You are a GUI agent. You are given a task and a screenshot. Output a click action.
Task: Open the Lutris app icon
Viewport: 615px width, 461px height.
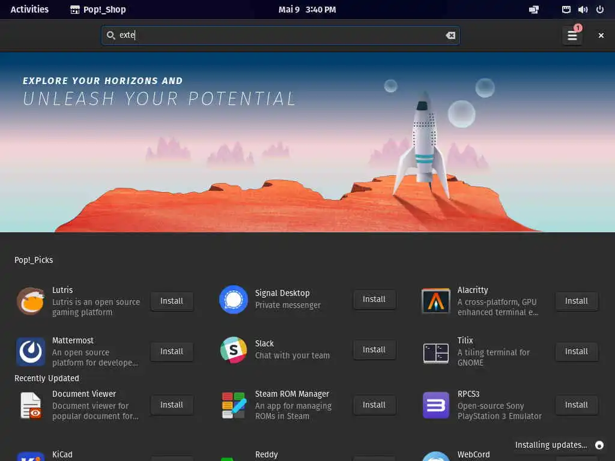click(31, 301)
